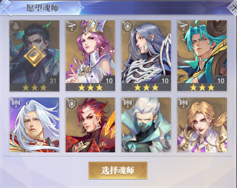Click the wing class icon on the teal-haired horned hero card
Screen dimensions: 237x188
pyautogui.click(x=183, y=26)
